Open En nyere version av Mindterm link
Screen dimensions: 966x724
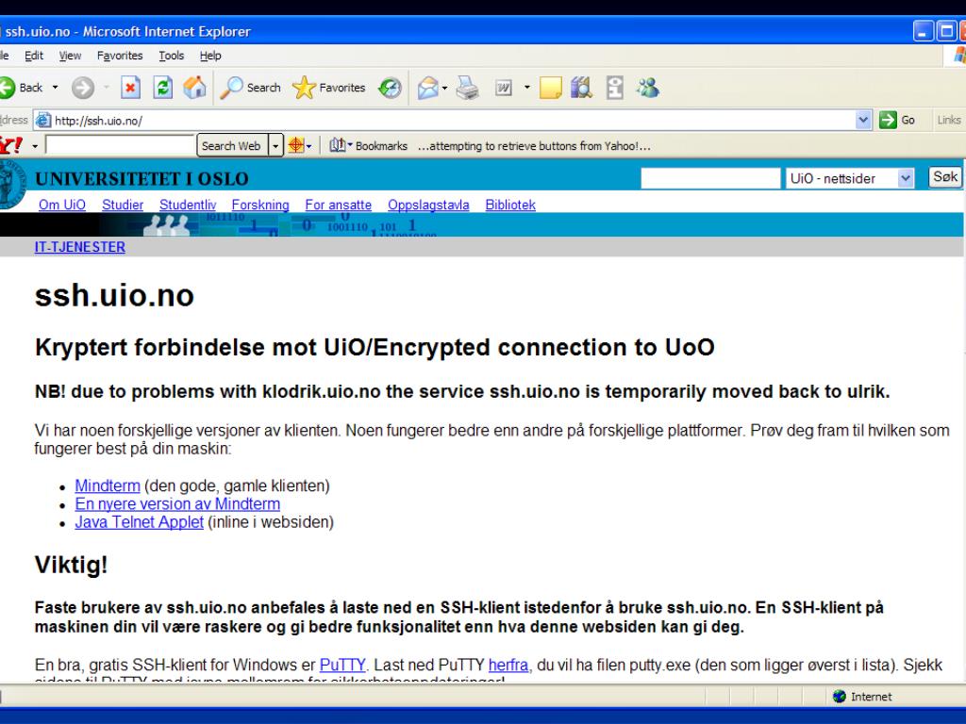(177, 504)
